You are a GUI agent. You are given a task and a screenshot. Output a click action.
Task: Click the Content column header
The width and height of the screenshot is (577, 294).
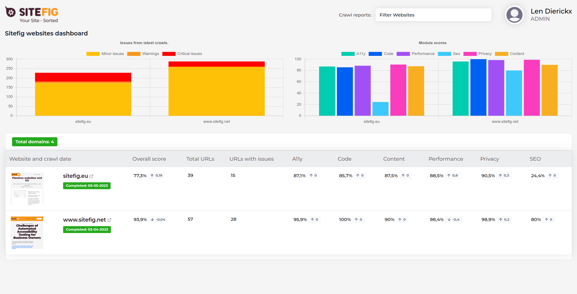pyautogui.click(x=394, y=159)
